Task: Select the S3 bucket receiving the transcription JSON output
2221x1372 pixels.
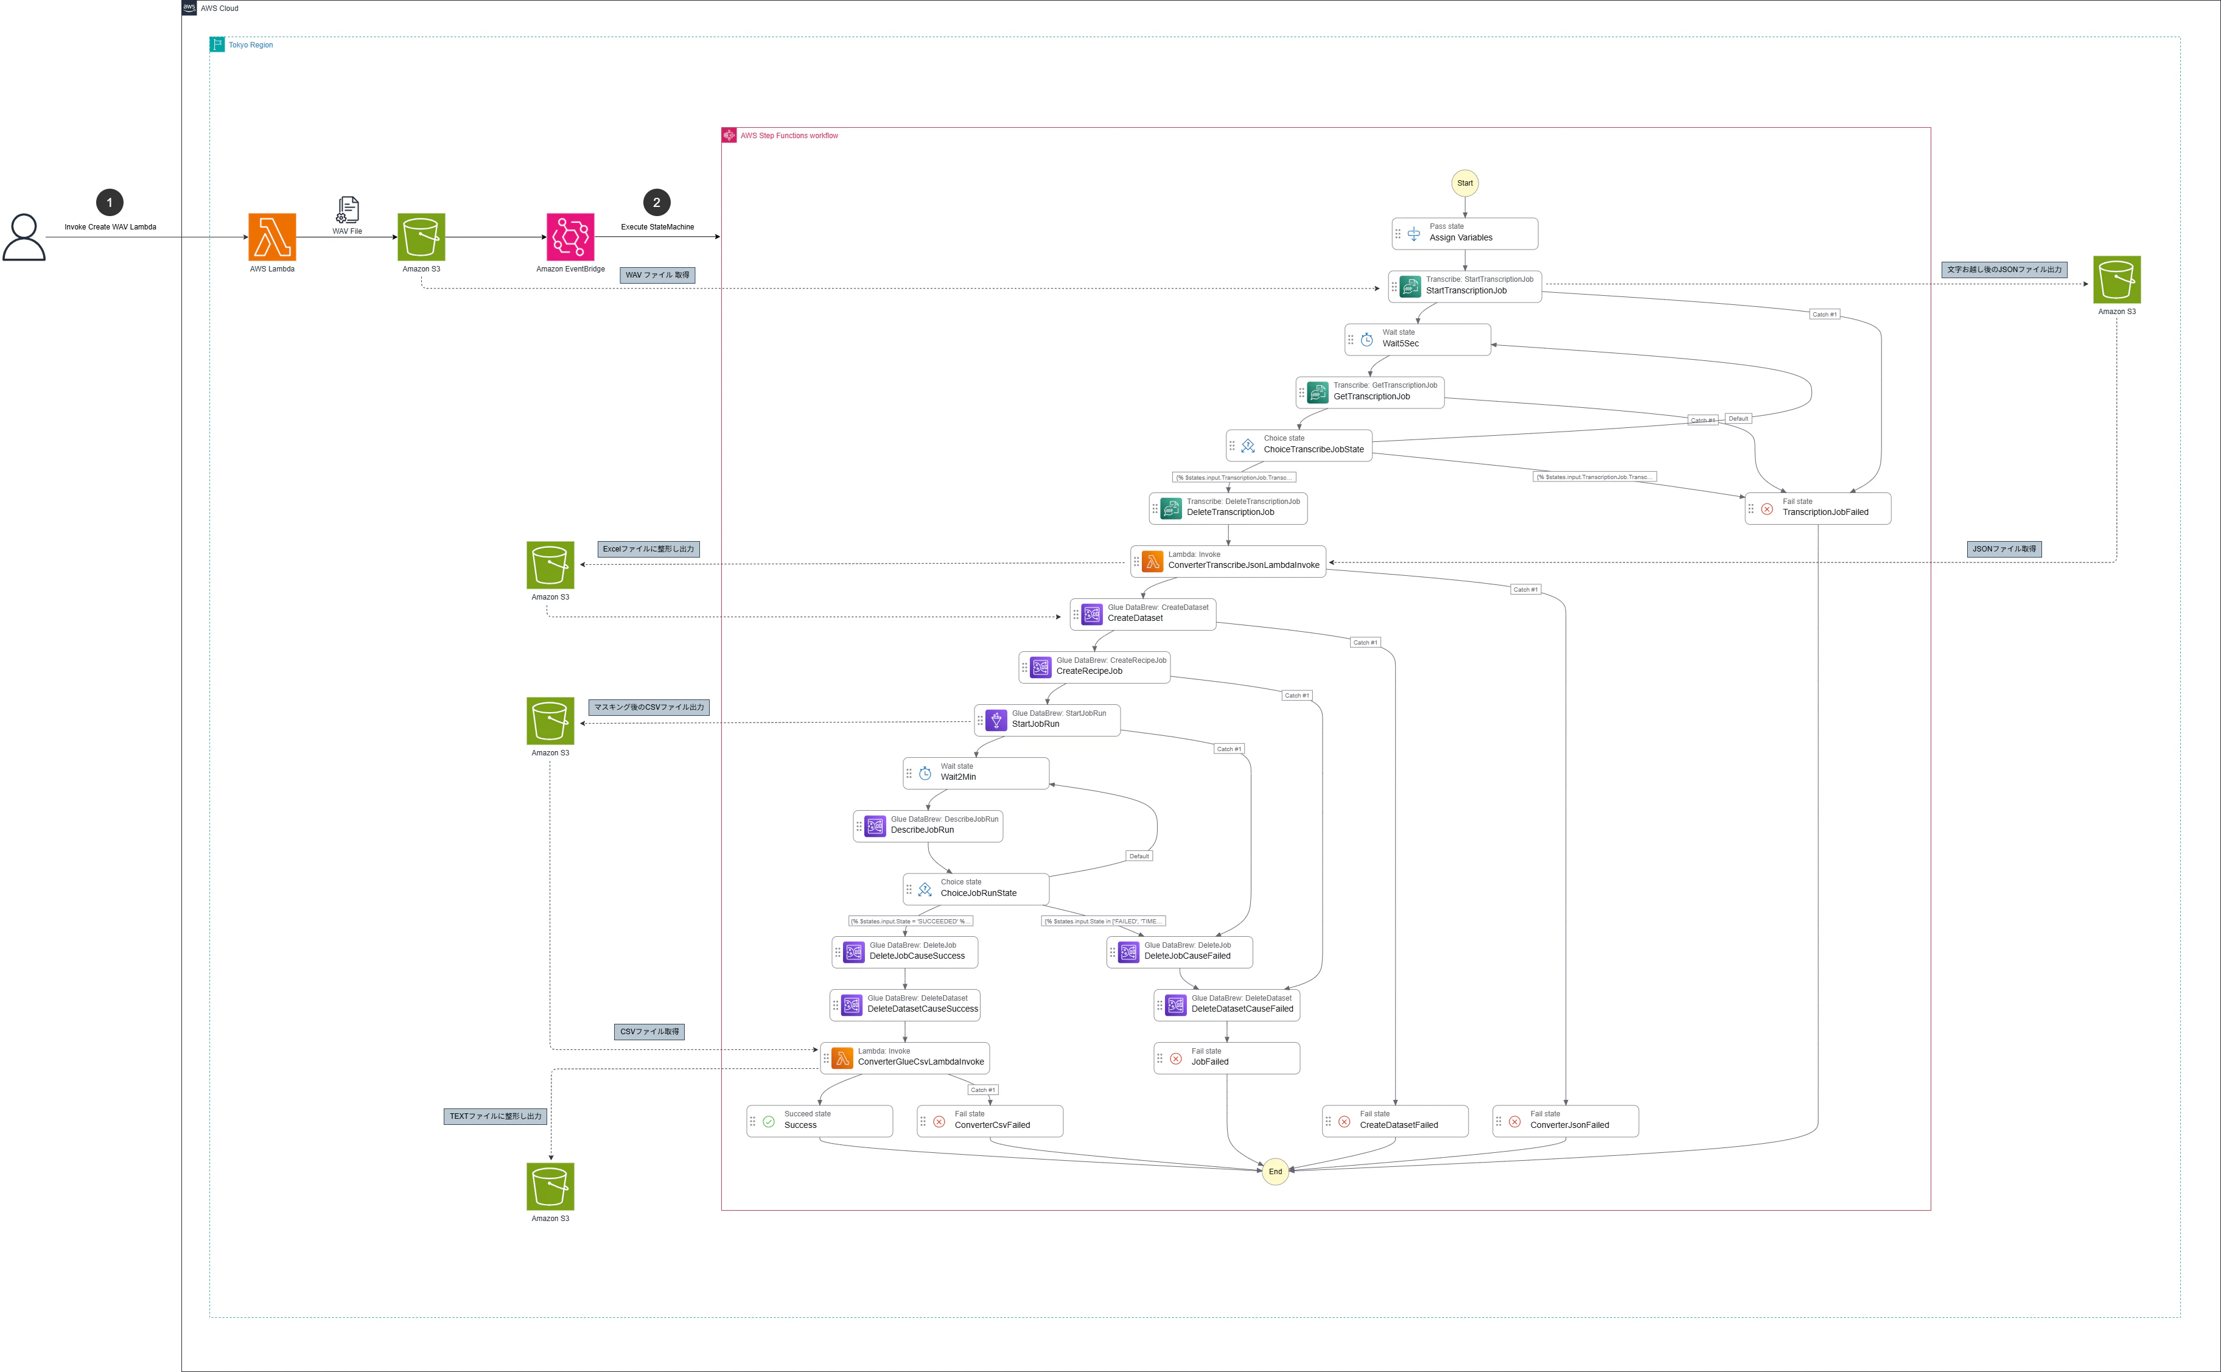Action: click(2117, 279)
